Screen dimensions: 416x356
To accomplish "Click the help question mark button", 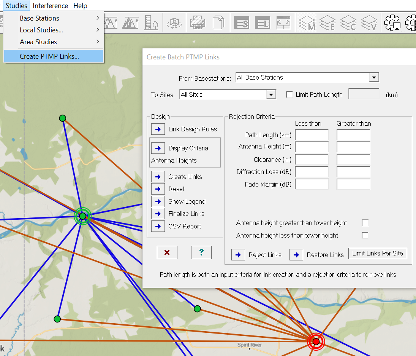I will click(x=201, y=252).
